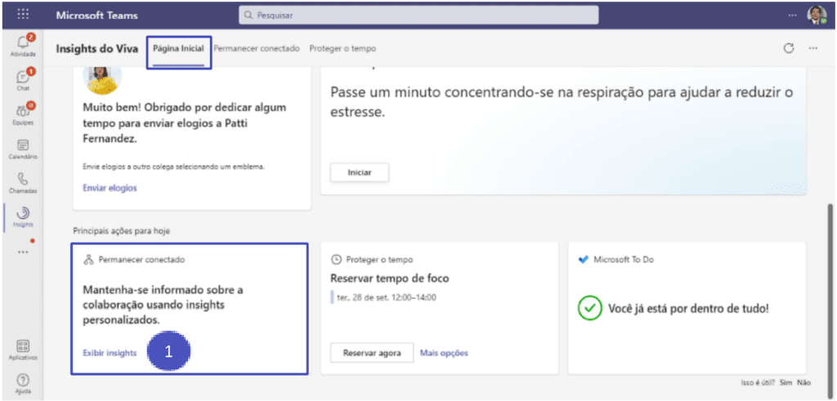Click the ter., 28 de set. 12:00–14:00 slot

click(387, 297)
